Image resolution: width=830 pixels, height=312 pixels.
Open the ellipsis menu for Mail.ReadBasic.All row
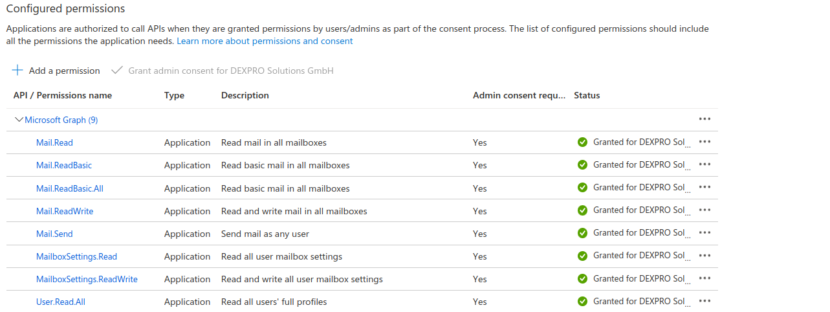point(704,188)
